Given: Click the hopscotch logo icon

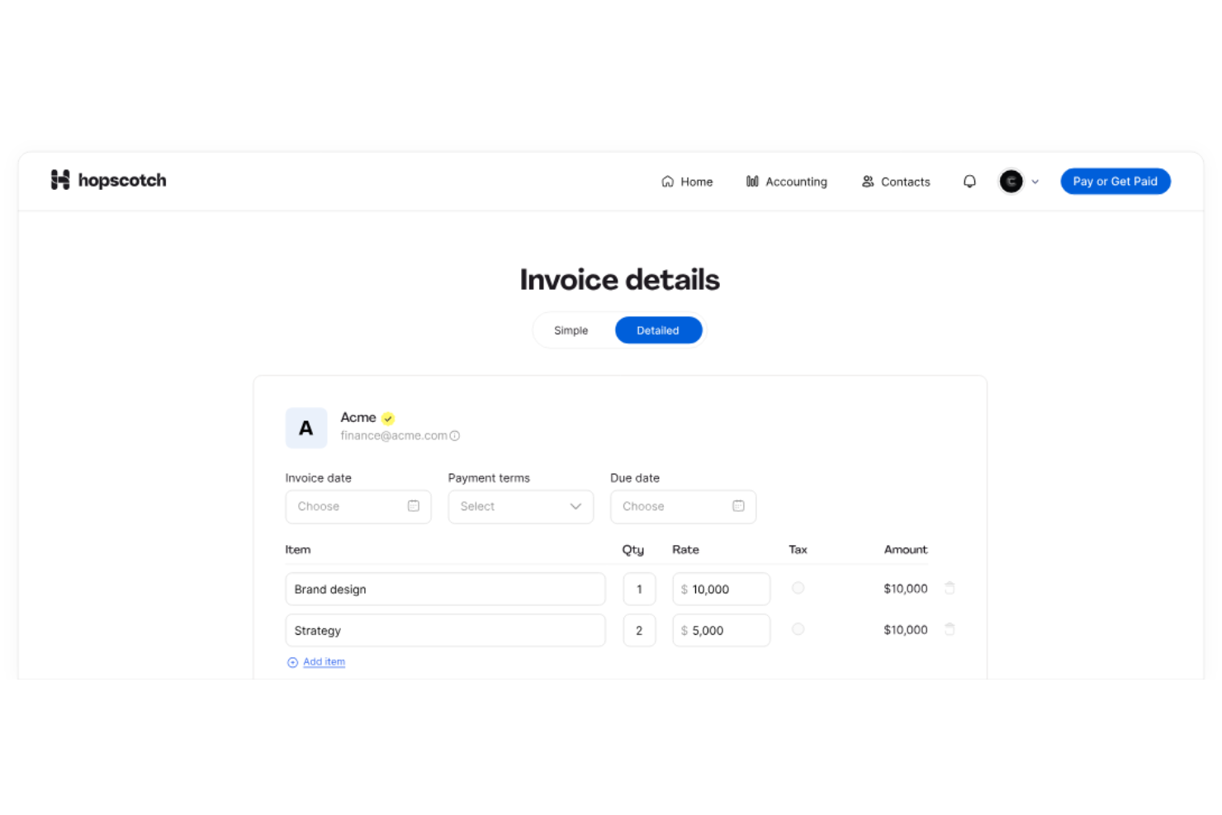Looking at the screenshot, I should click(60, 180).
